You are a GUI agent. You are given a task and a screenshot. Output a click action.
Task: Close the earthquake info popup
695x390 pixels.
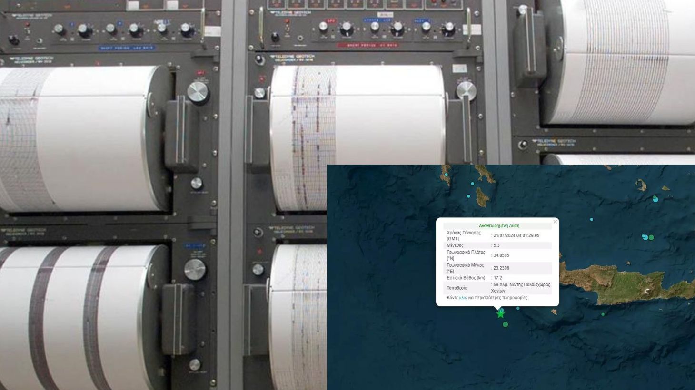pyautogui.click(x=555, y=222)
